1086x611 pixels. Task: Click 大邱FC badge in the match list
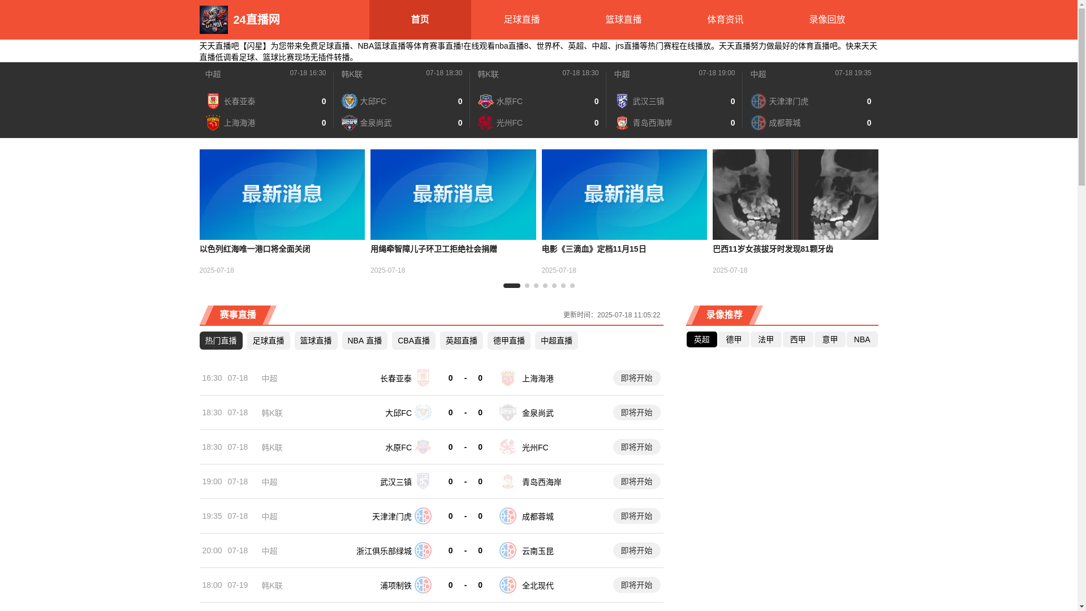[x=423, y=412]
